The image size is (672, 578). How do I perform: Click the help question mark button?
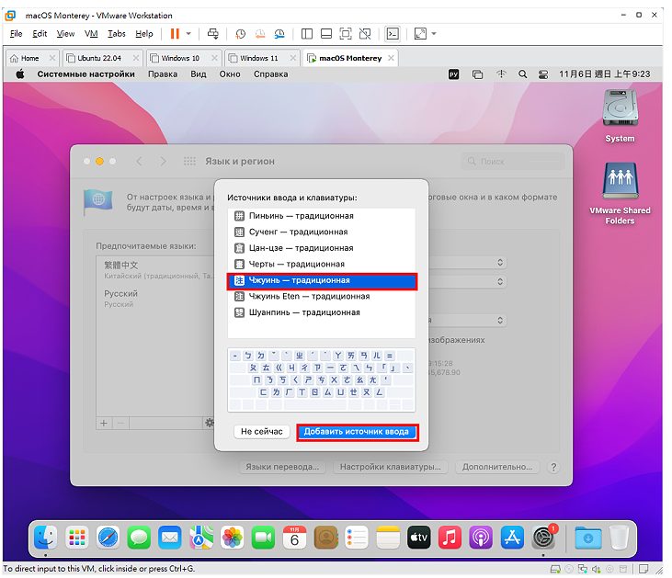[x=553, y=467]
